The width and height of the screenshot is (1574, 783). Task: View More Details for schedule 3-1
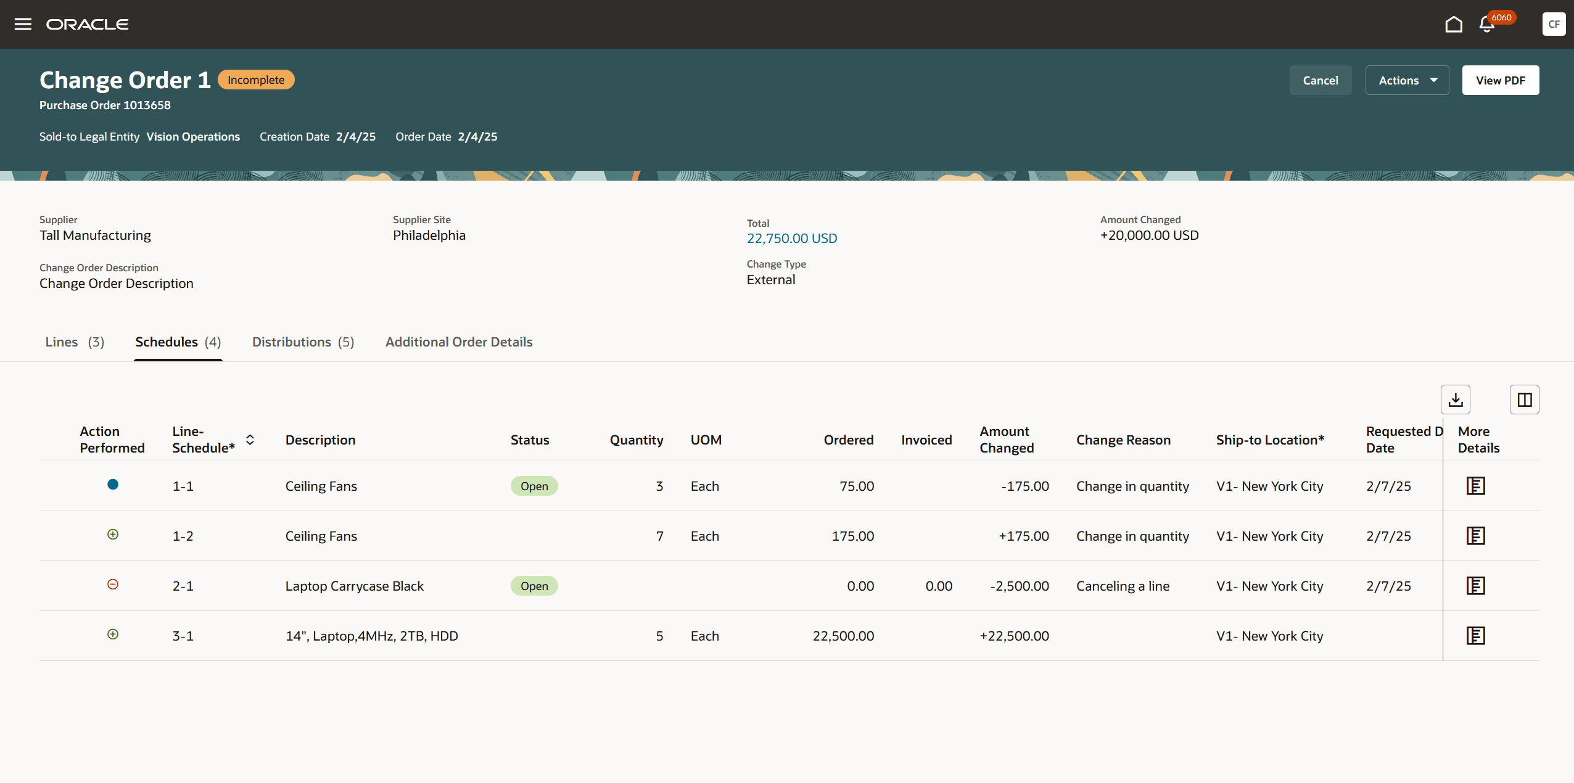tap(1475, 636)
